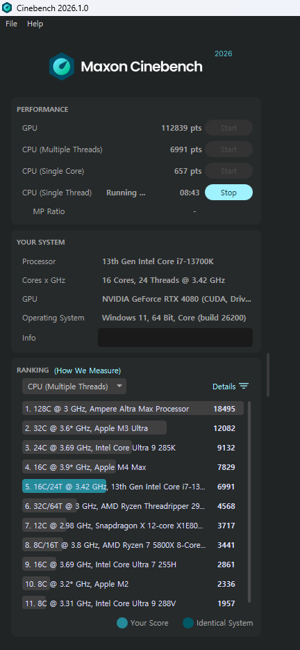The height and width of the screenshot is (650, 300).
Task: Stop the CPU Single Thread benchmark
Action: pyautogui.click(x=228, y=193)
